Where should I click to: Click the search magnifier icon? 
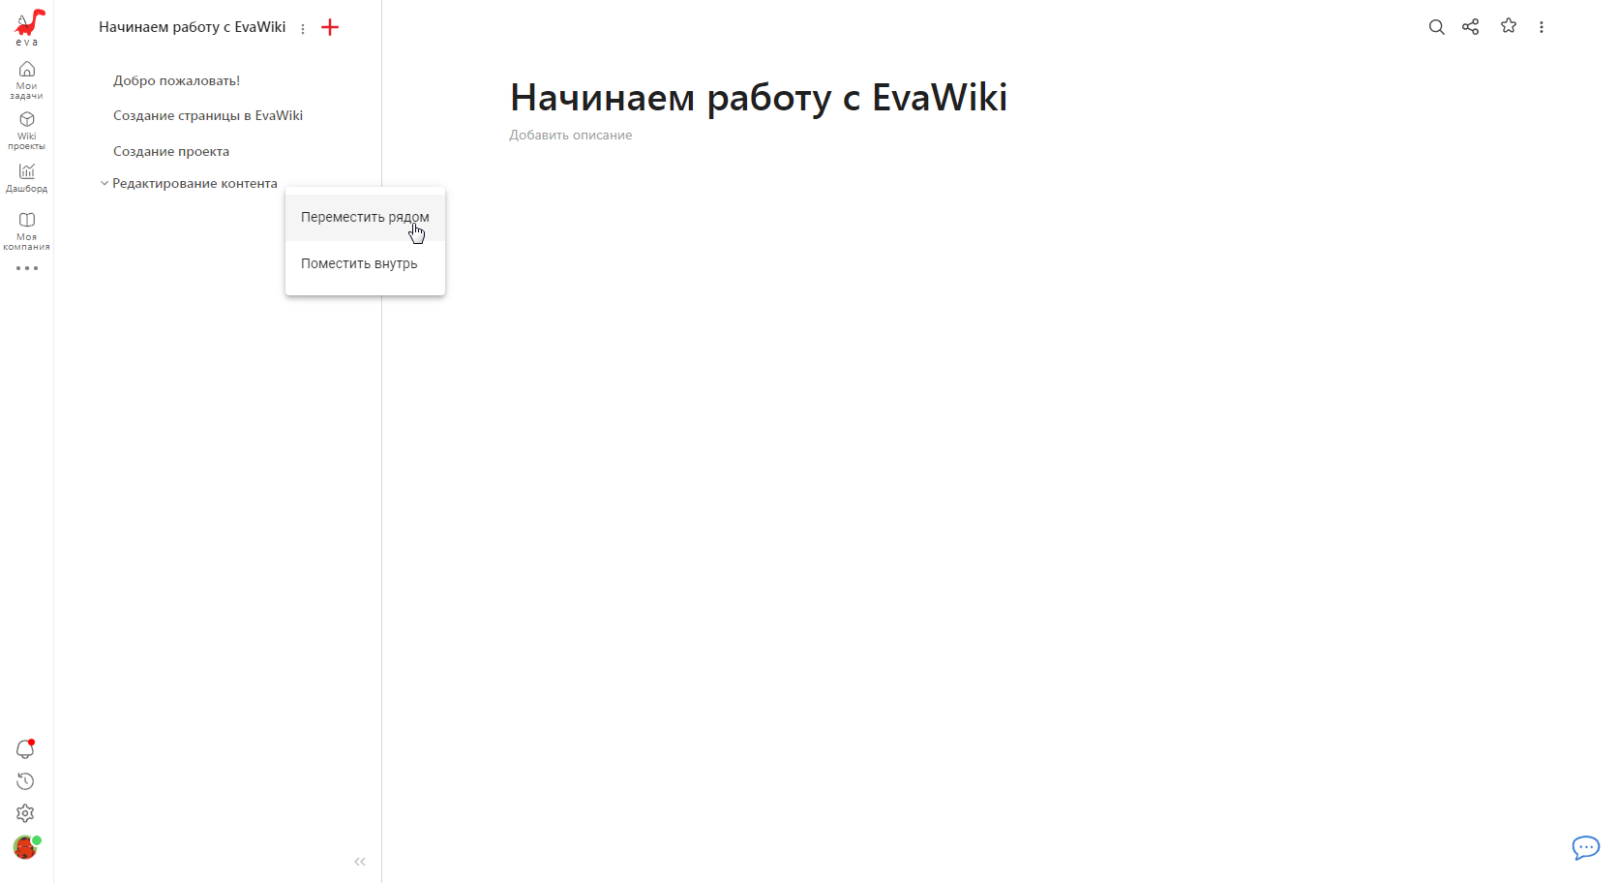pos(1436,27)
